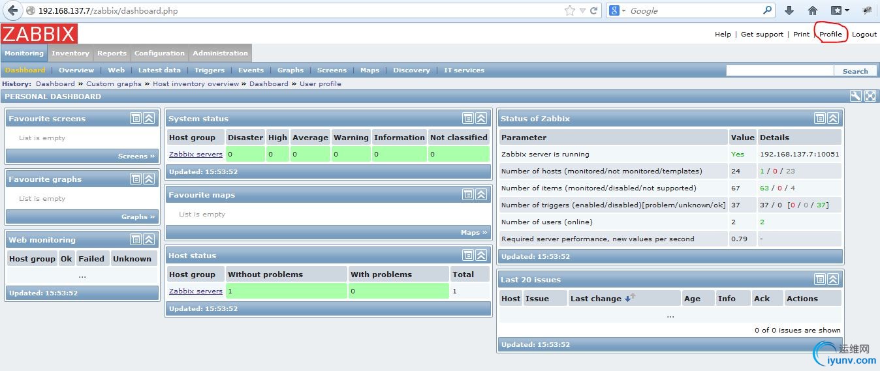Open menu icon of Favourite screens widget

(x=136, y=118)
